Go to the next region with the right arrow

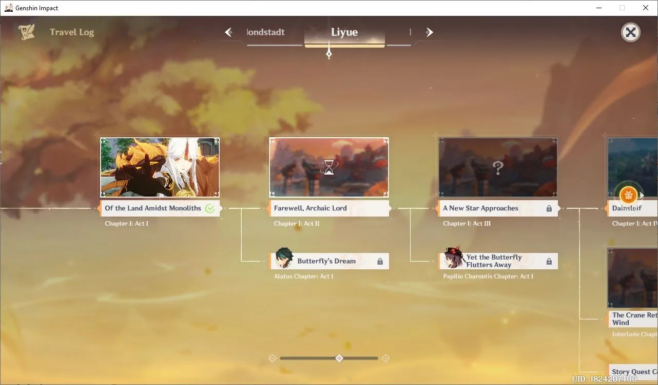coord(429,32)
